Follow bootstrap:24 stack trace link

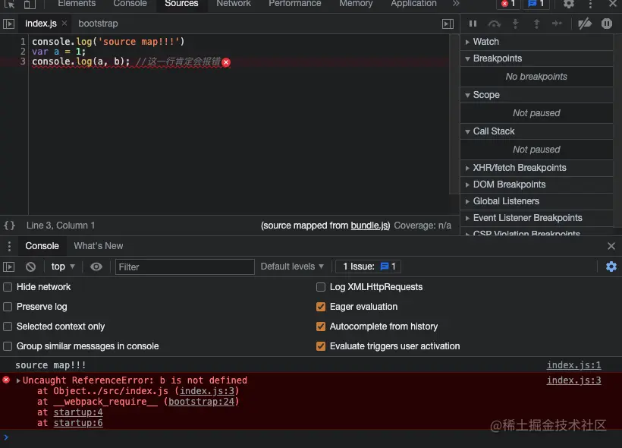pyautogui.click(x=202, y=402)
